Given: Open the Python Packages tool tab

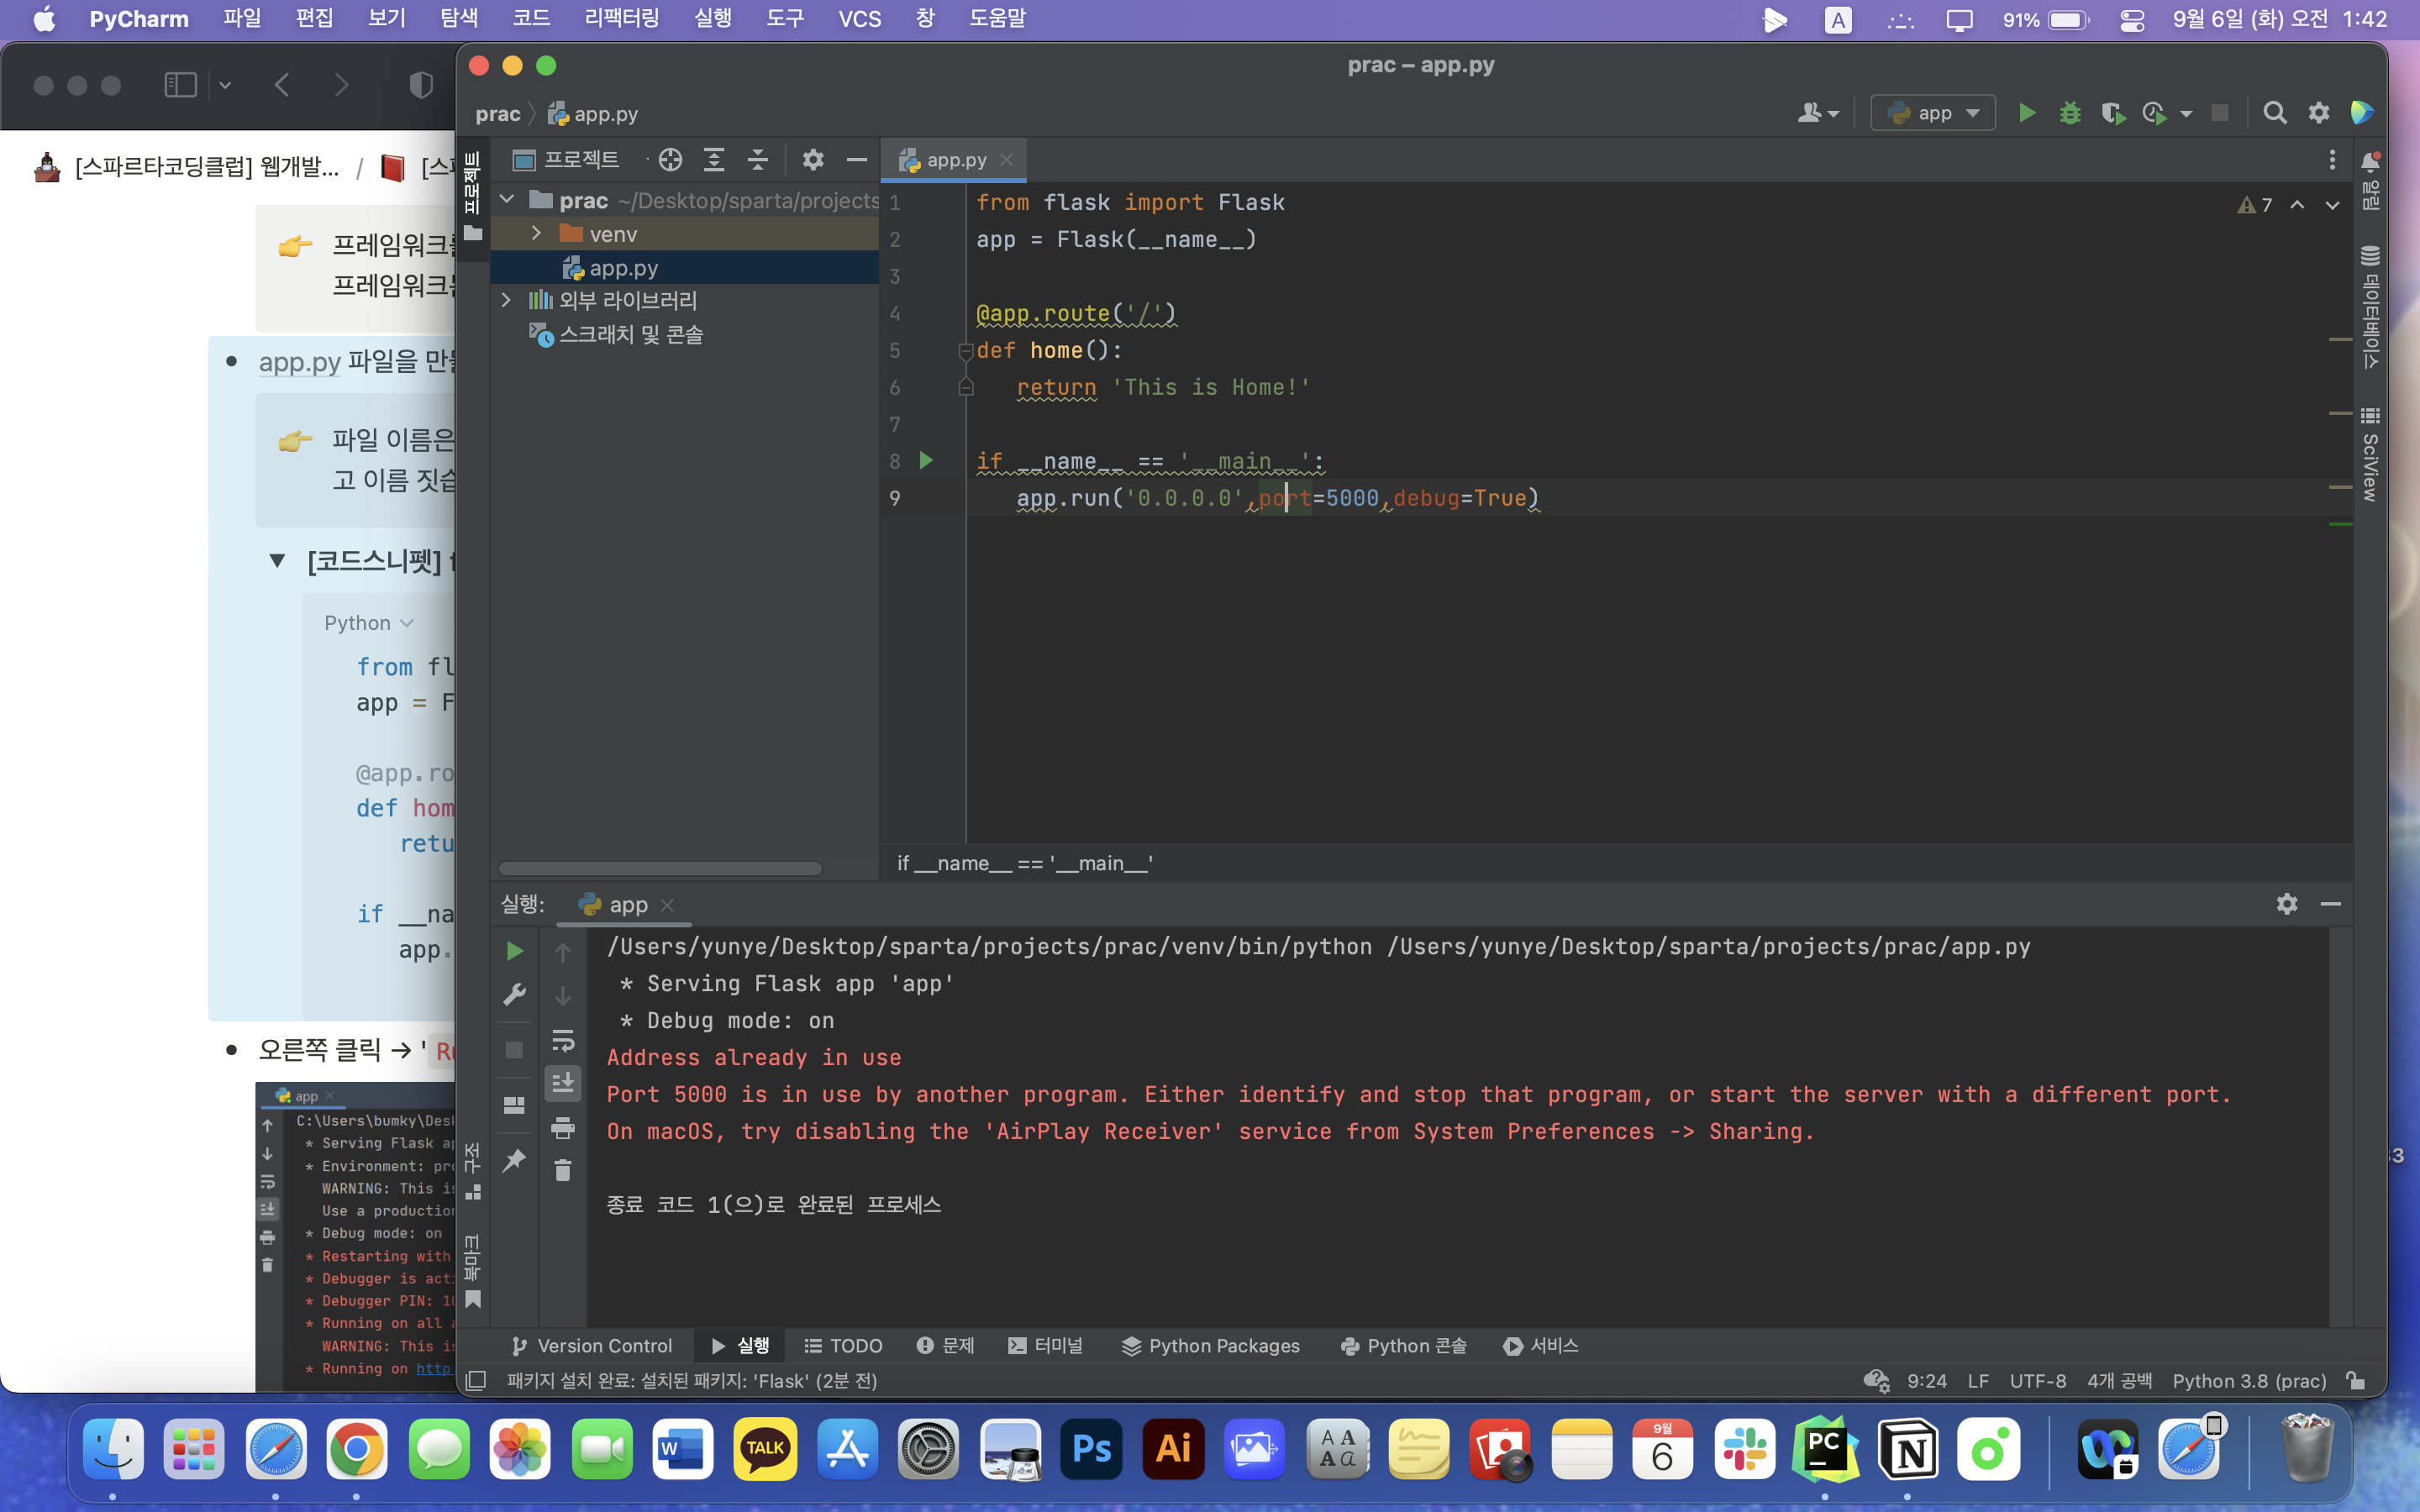Looking at the screenshot, I should coord(1210,1346).
